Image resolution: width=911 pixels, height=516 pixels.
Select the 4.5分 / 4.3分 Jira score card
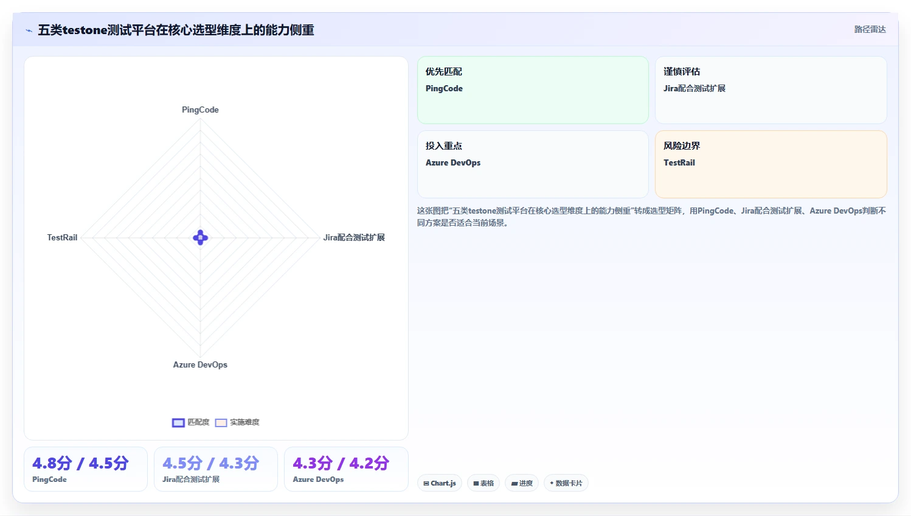[x=216, y=469]
